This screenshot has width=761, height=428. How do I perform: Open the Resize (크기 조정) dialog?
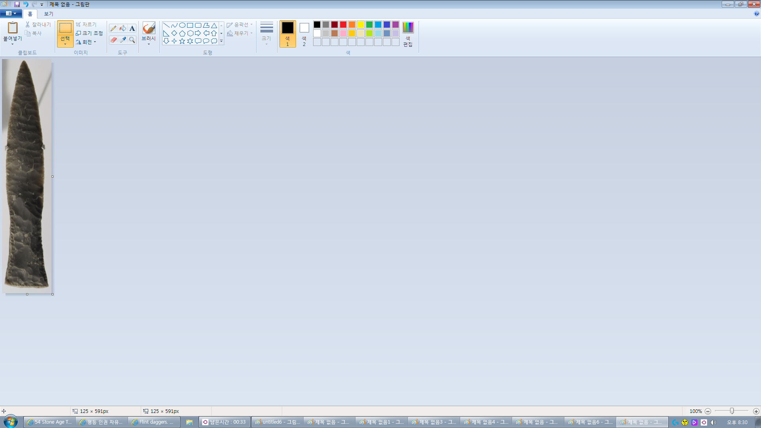tap(90, 33)
